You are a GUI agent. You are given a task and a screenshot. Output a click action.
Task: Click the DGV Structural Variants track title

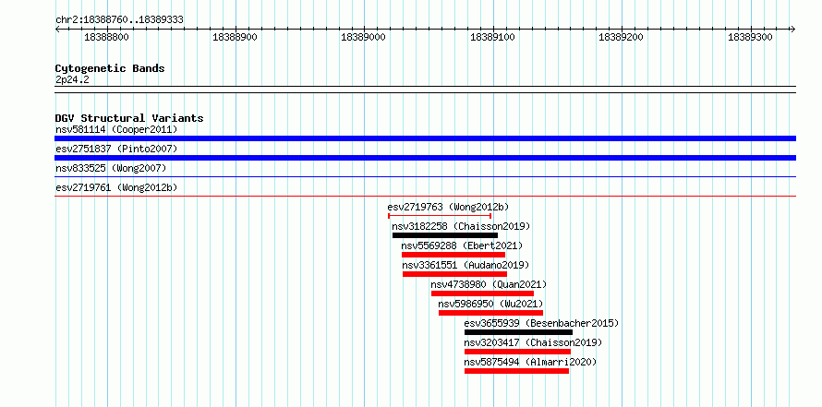point(129,118)
